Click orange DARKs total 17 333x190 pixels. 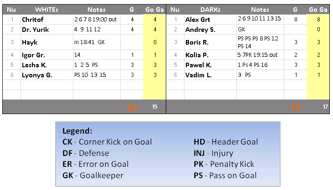click(x=296, y=108)
